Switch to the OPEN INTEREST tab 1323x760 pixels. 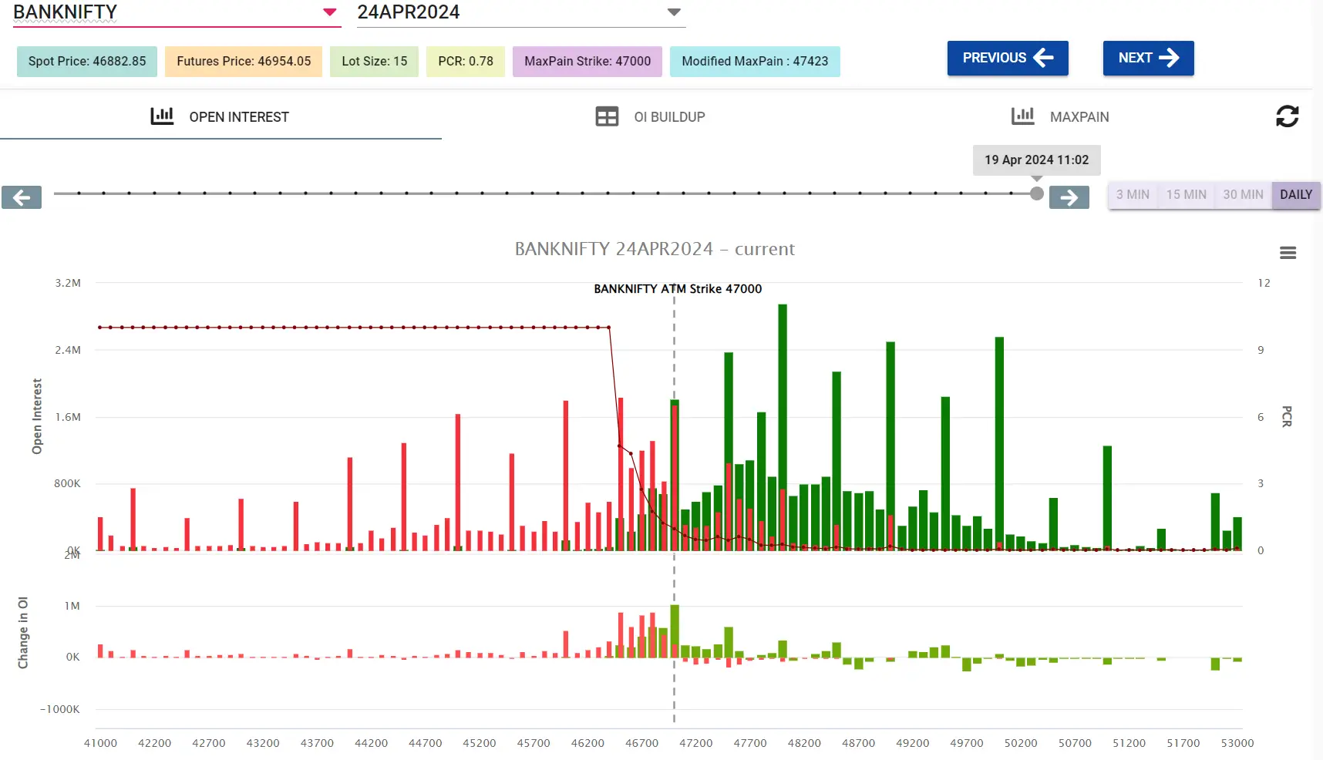[x=220, y=116]
